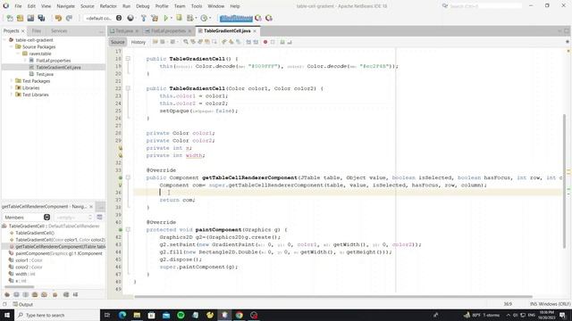The width and height of the screenshot is (572, 321).
Task: Switch to the Test.java editor tab
Action: 124,31
